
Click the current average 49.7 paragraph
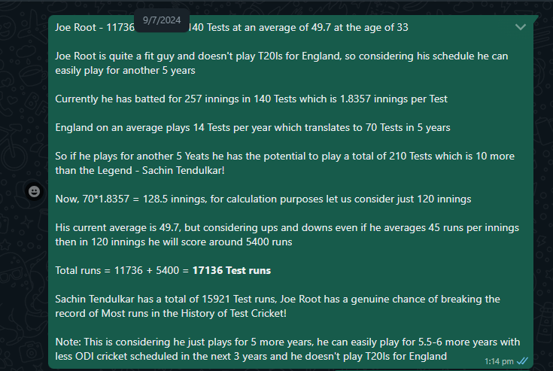[287, 235]
